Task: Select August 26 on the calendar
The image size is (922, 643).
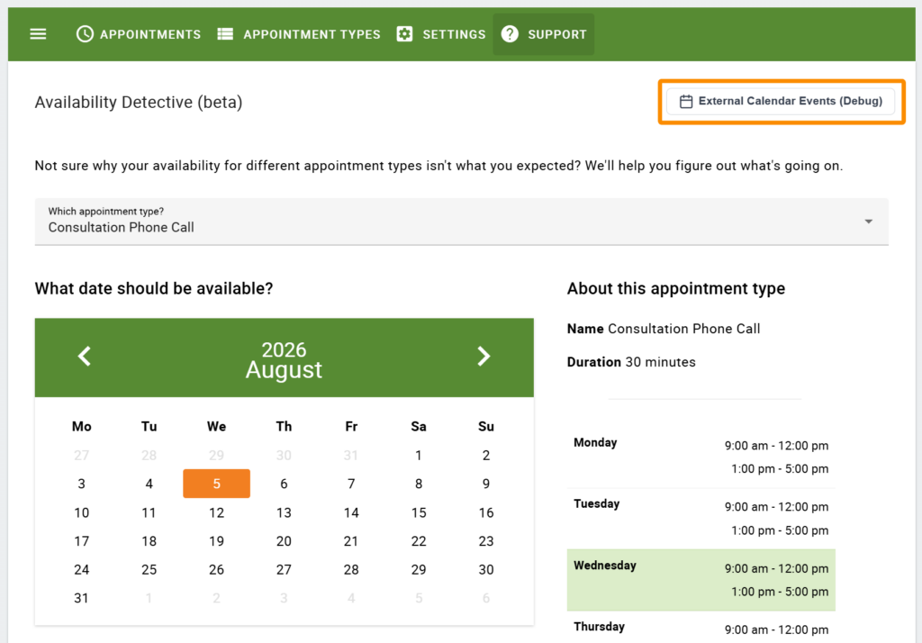Action: click(216, 569)
